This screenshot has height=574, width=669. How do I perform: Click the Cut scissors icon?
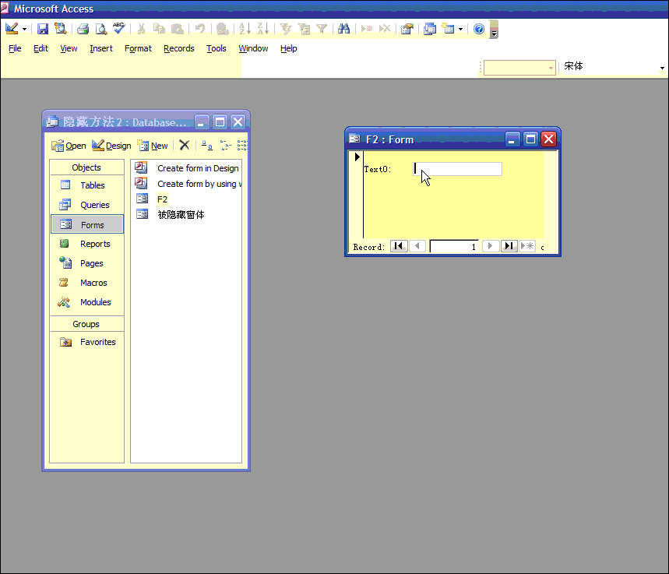coord(141,29)
